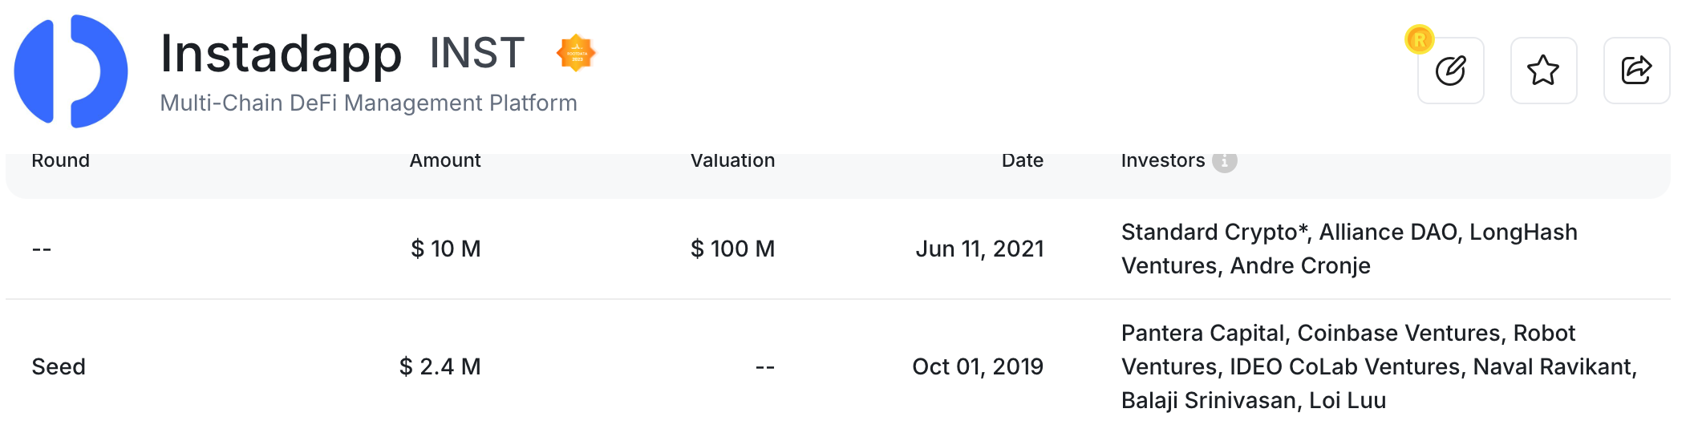Click the gold R coin badge
This screenshot has height=441, width=1694.
(1419, 39)
